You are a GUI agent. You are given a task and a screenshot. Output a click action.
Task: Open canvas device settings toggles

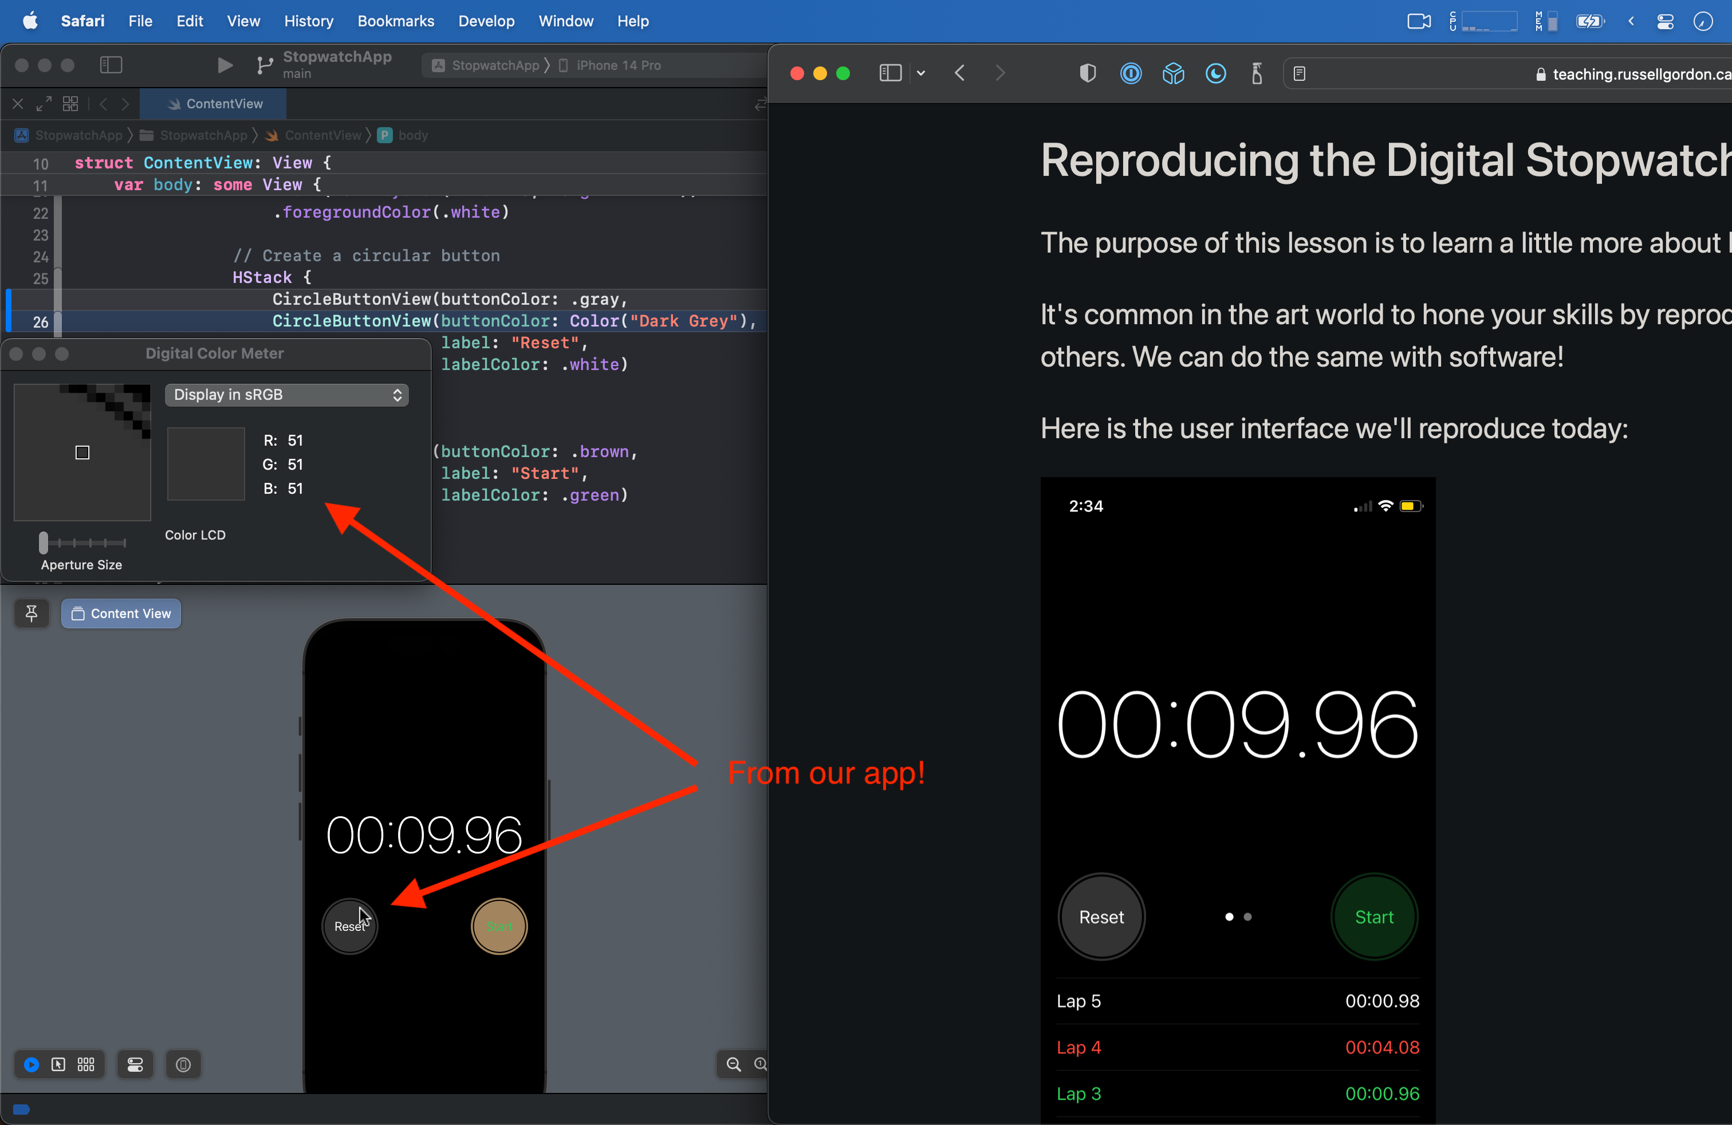point(135,1065)
